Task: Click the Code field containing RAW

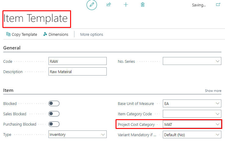Action: point(77,61)
